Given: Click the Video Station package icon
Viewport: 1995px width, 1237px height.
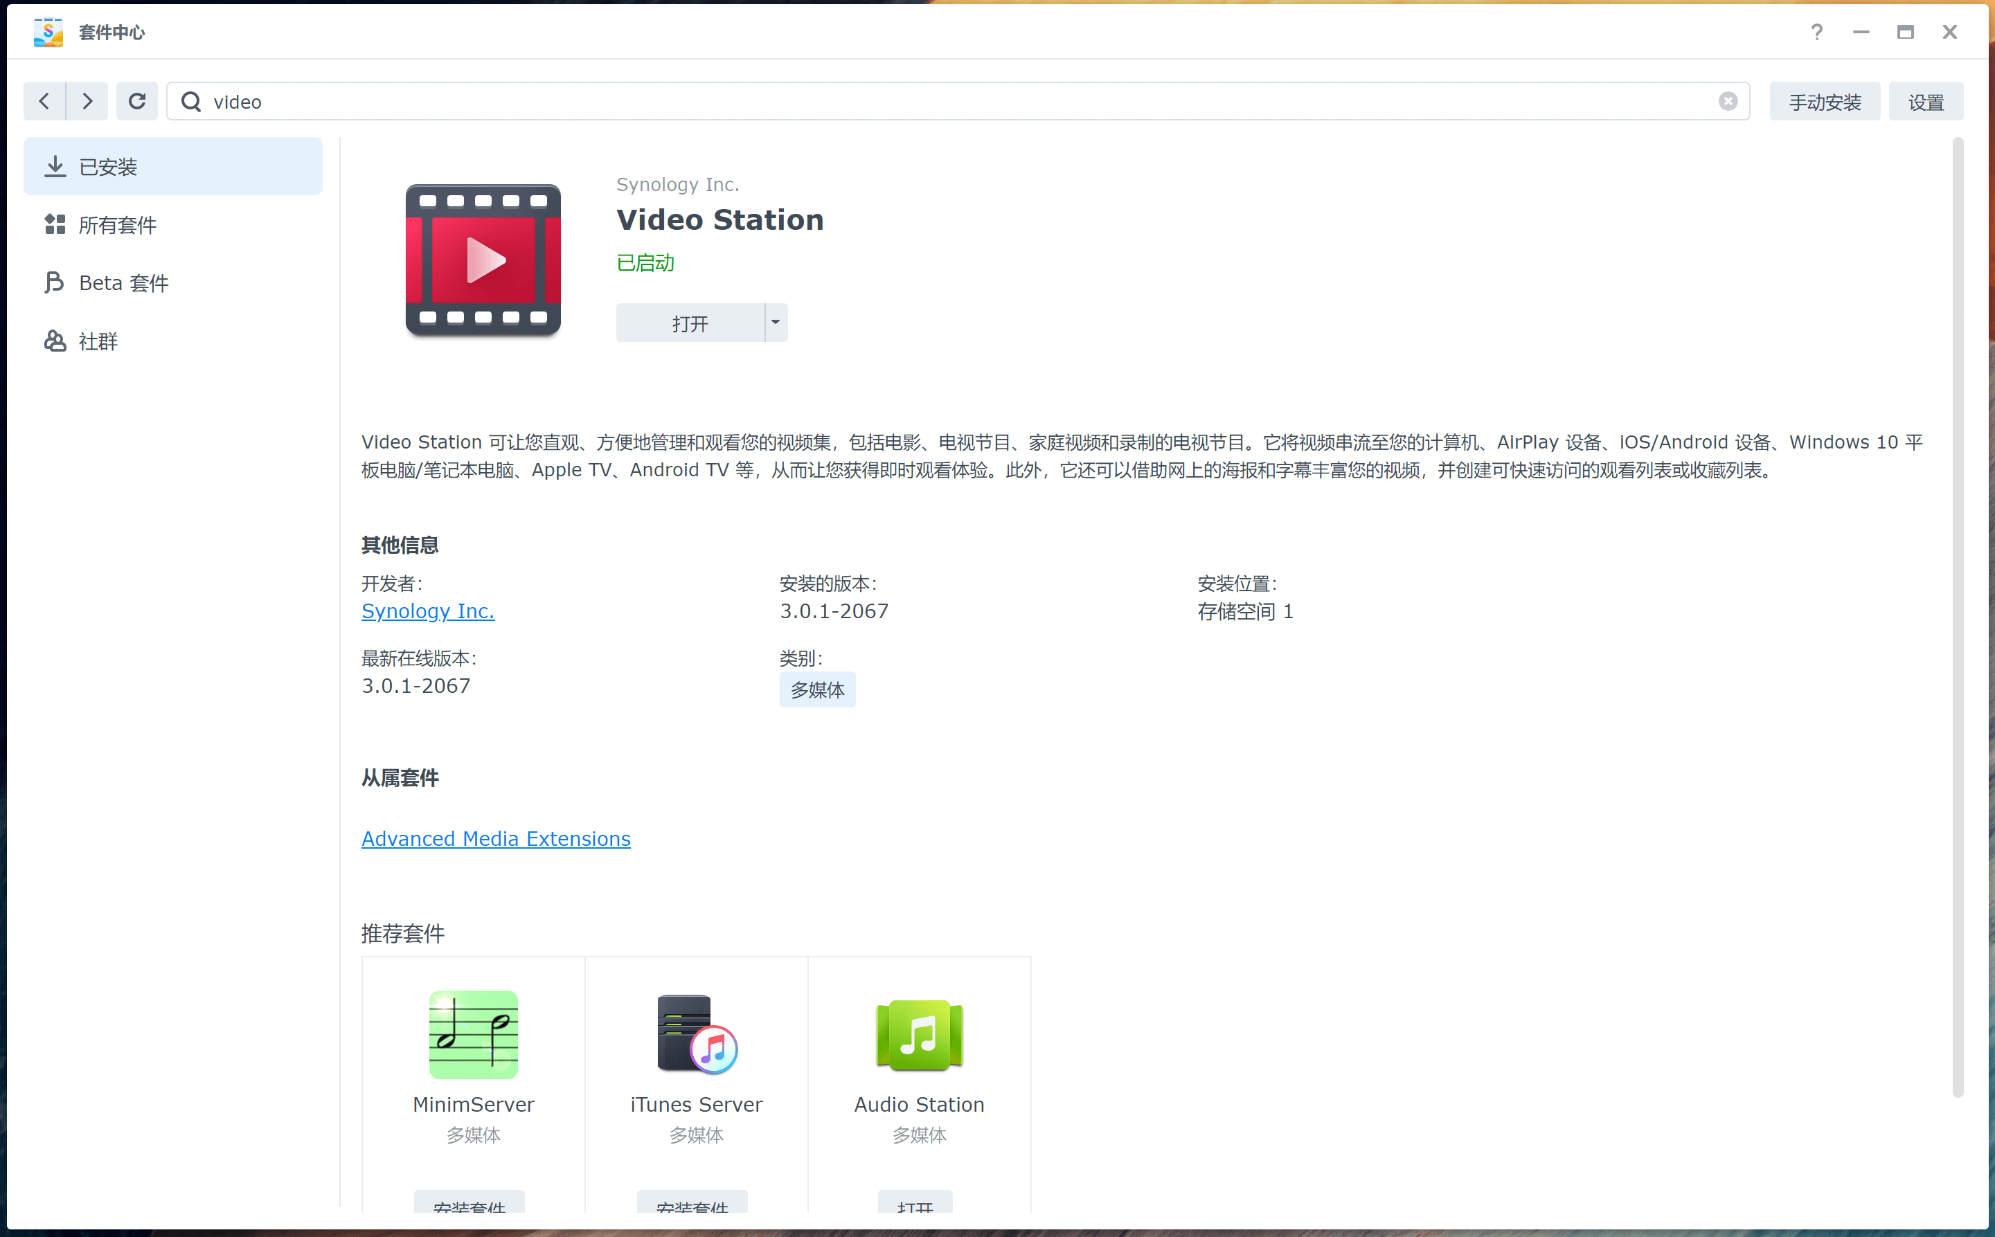Looking at the screenshot, I should click(483, 260).
